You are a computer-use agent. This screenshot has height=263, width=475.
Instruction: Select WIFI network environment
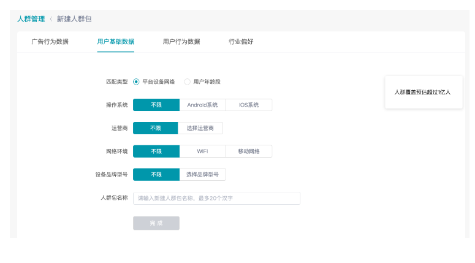(202, 151)
